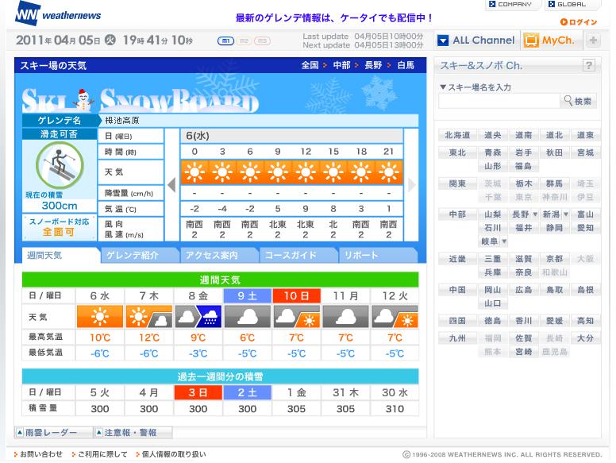Viewport: 616px width, 463px height.
Task: Select the 福島 prefecture button
Action: (523, 166)
